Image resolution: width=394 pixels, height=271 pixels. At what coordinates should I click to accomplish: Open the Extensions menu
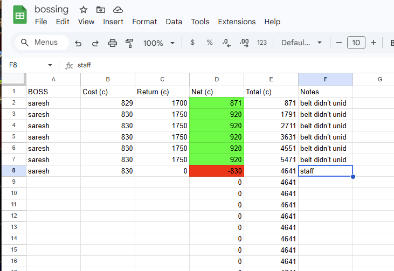pos(237,22)
